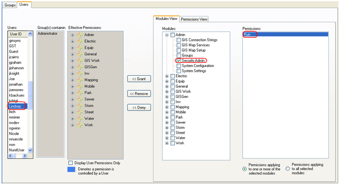Viewport: 341px width, 184px height.
Task: Collapse the Admin node in Modules tree
Action: pos(167,35)
